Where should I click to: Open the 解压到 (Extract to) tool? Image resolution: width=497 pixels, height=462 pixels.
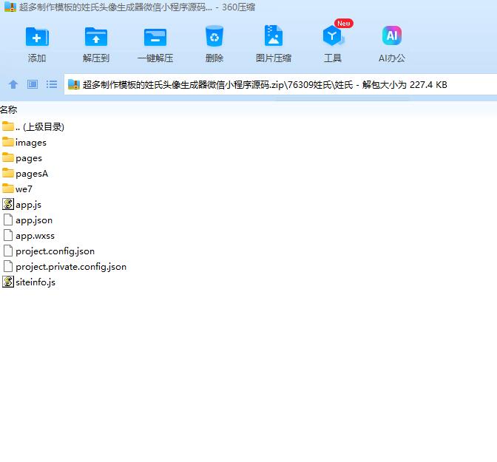96,44
